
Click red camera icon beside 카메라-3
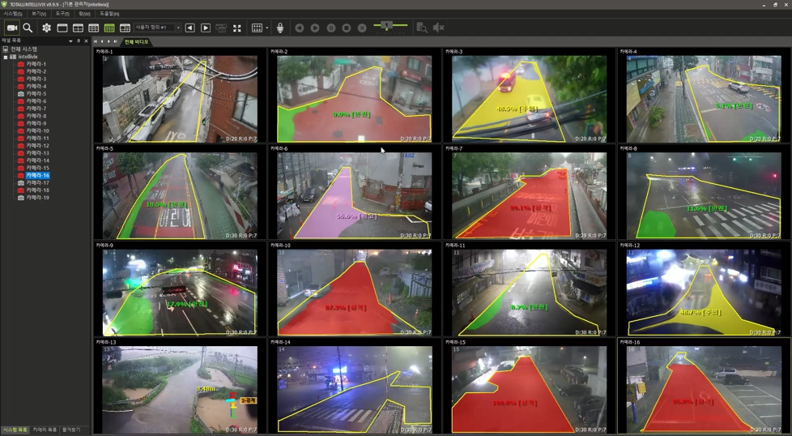(21, 79)
